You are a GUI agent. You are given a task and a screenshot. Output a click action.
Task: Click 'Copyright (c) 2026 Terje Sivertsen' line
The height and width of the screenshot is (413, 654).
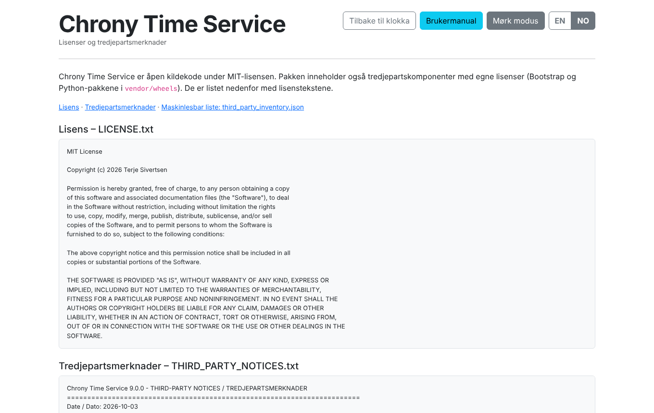pos(117,170)
